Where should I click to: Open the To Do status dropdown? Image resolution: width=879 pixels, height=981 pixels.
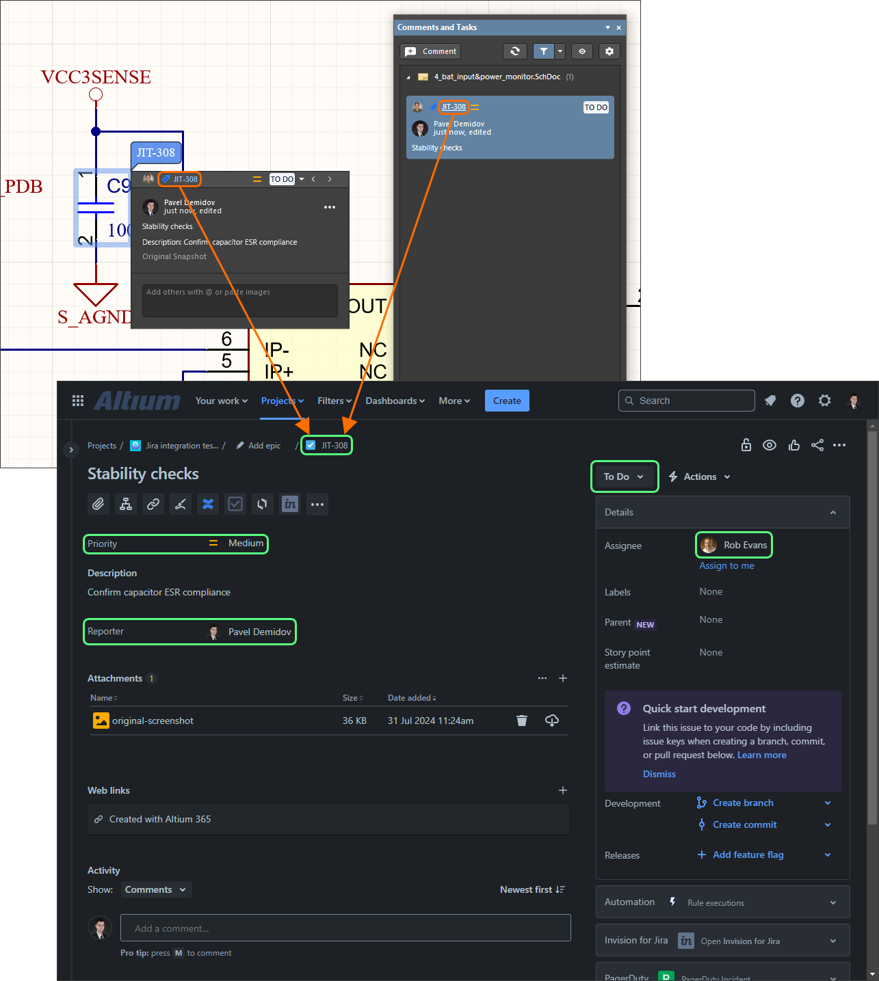click(624, 476)
